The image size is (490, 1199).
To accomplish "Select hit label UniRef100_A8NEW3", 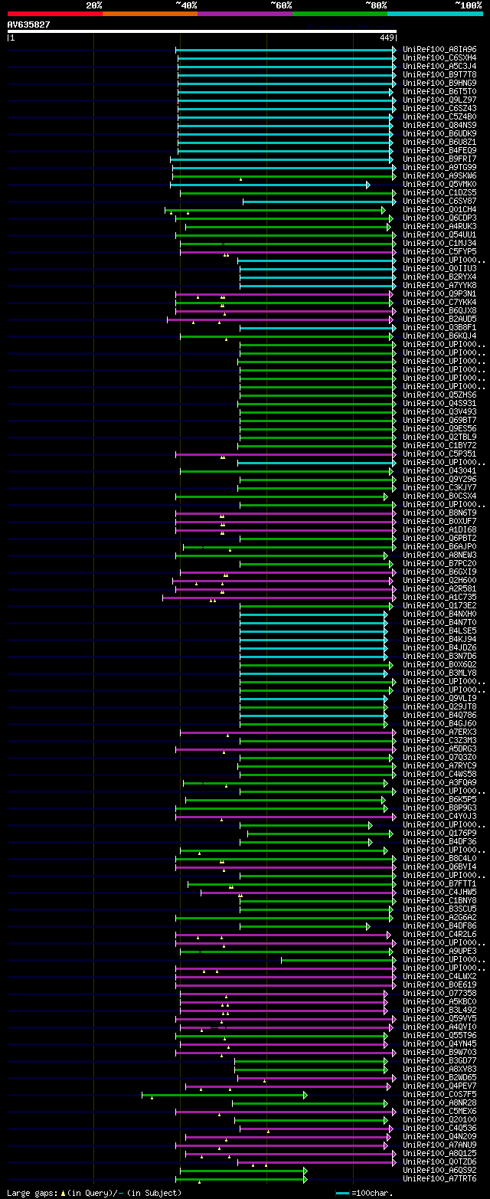I will click(439, 555).
